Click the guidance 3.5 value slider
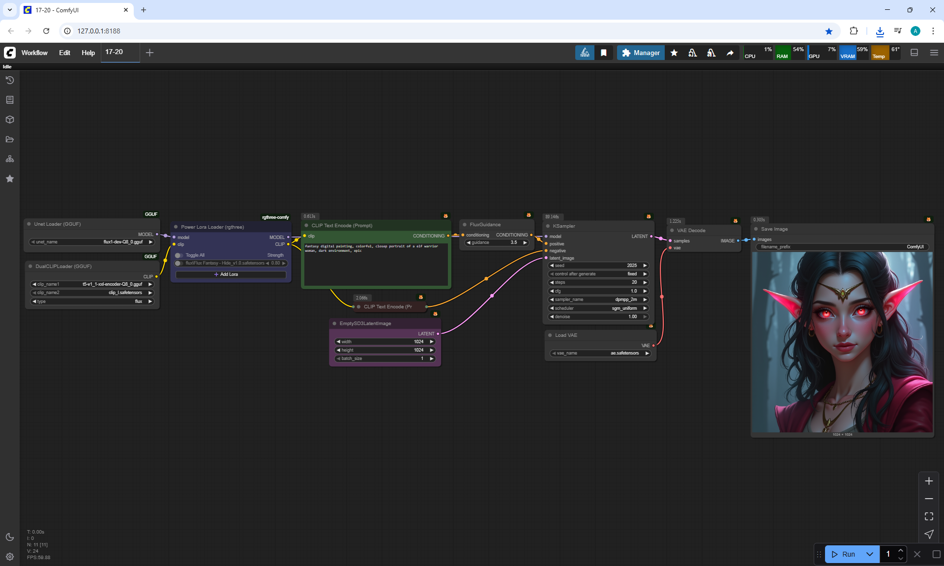944x566 pixels. tap(497, 242)
